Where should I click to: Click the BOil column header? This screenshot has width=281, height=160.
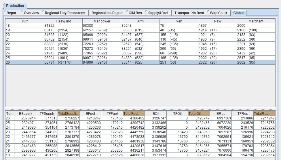tap(156, 113)
